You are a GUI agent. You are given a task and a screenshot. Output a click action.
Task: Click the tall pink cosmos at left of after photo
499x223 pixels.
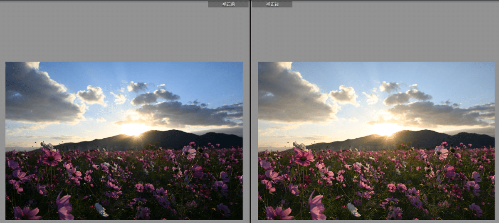304,158
